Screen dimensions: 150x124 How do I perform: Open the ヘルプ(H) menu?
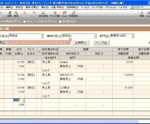tap(123, 7)
